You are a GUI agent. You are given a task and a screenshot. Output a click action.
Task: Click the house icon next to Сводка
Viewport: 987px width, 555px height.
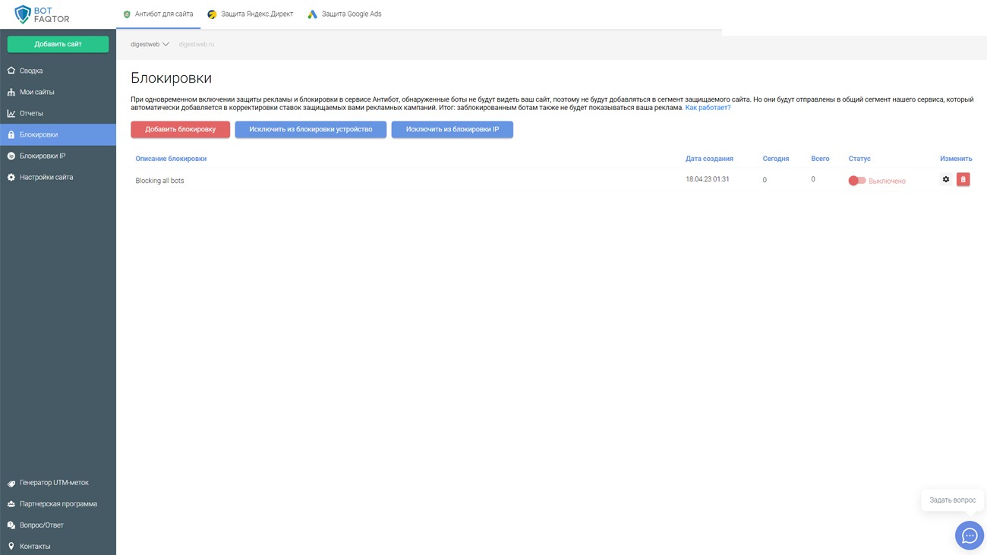[11, 71]
